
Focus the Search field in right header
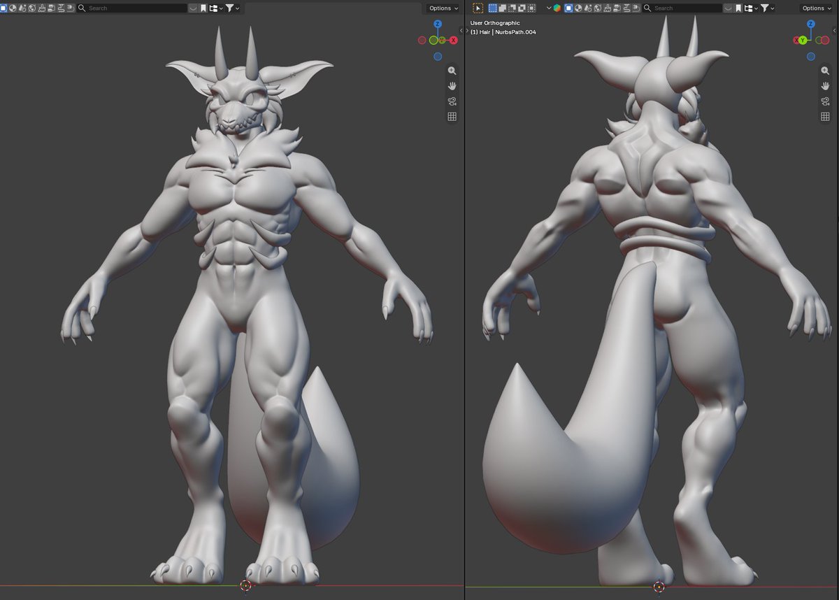click(x=683, y=8)
